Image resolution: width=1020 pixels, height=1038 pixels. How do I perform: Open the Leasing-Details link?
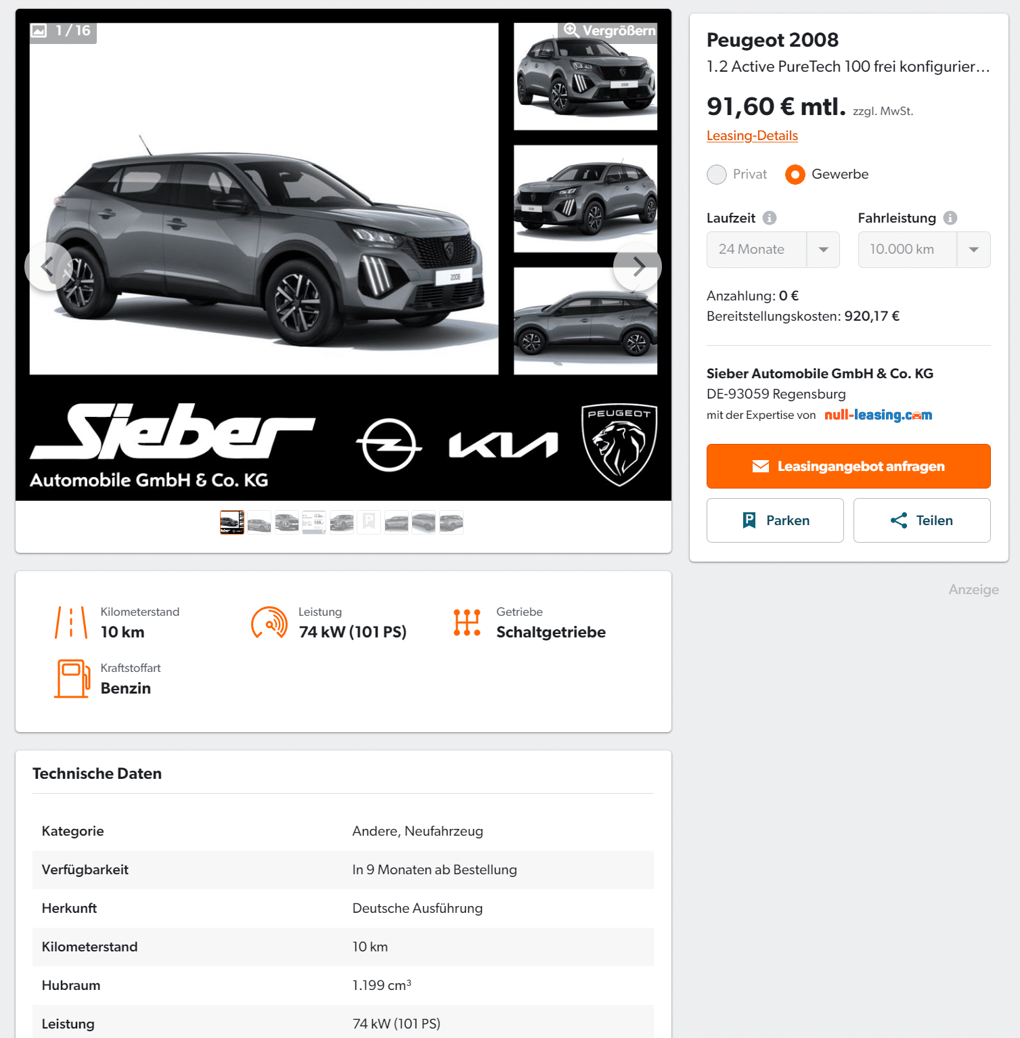pos(752,135)
